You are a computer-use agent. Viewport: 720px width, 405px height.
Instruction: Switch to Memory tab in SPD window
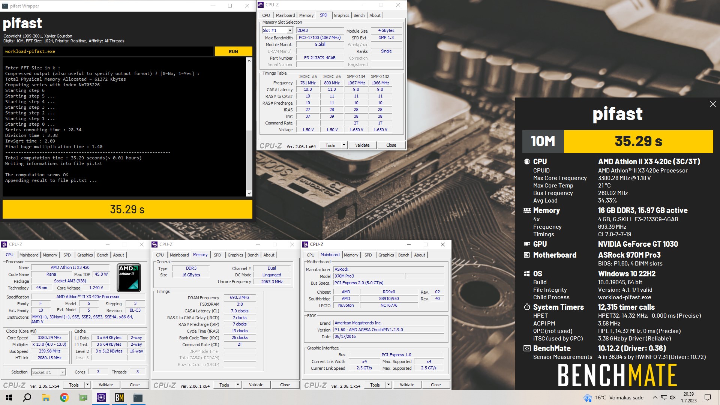(x=306, y=15)
